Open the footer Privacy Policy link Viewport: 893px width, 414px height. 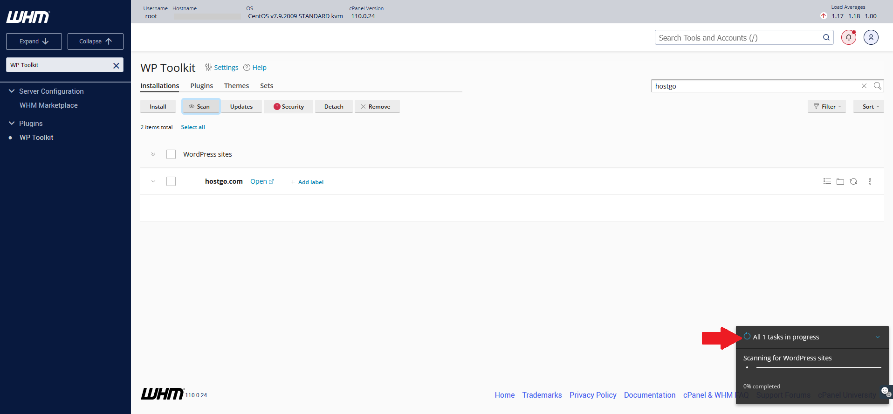pyautogui.click(x=593, y=395)
